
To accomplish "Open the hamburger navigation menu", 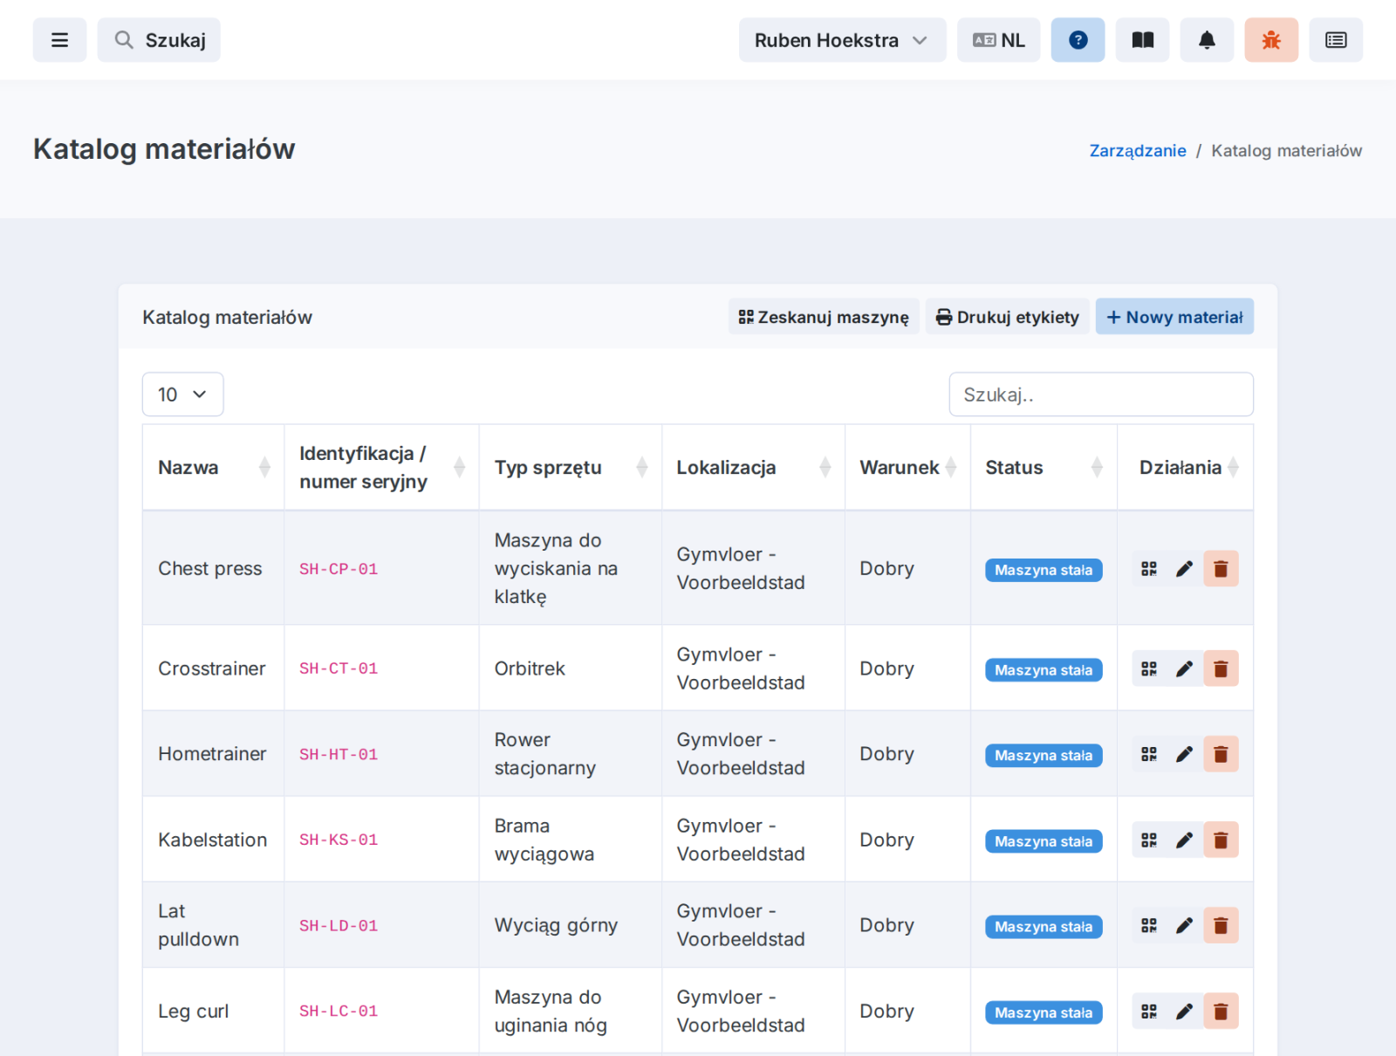I will tap(59, 40).
